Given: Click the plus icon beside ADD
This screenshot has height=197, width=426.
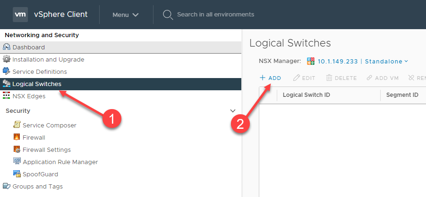Looking at the screenshot, I should (263, 78).
